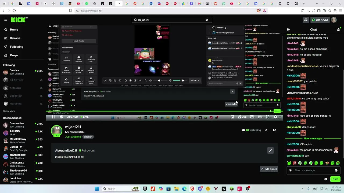Open recommended channel ChuckyBTZ
The width and height of the screenshot is (344, 193).
point(23,164)
